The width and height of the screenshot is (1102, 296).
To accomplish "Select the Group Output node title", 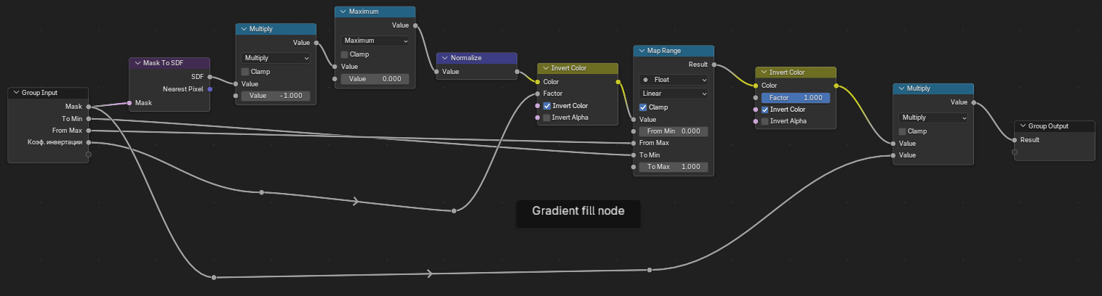I will tap(1048, 126).
